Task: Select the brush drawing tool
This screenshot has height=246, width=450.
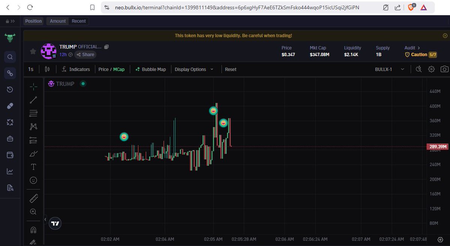Action: [x=33, y=153]
